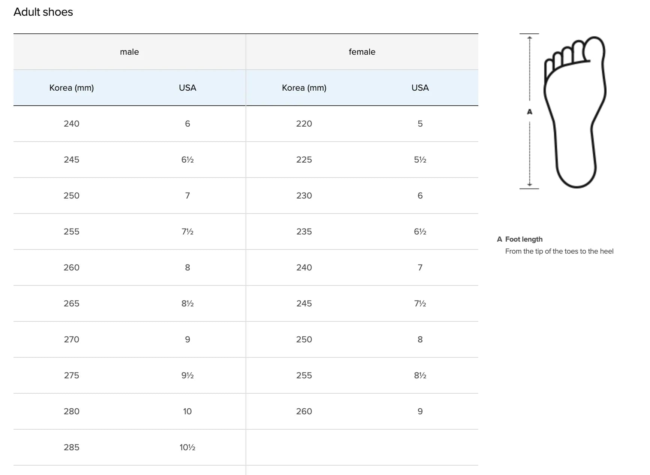Click the "Foot length" label
The height and width of the screenshot is (475, 650).
pyautogui.click(x=524, y=239)
